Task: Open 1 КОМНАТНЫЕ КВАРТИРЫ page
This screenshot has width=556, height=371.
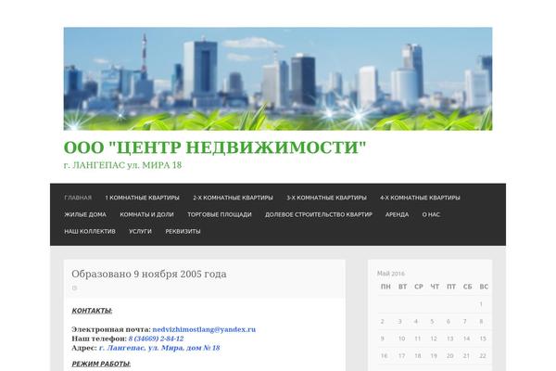Action: [x=142, y=198]
